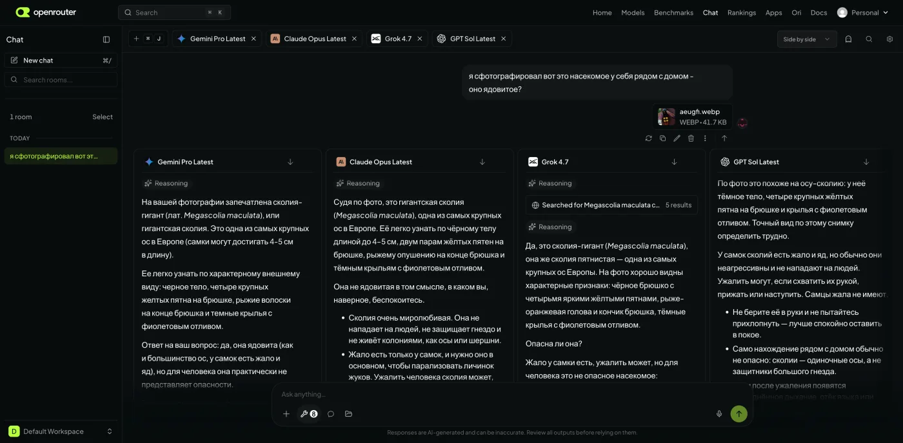
Task: Add attachment with plus in message box
Action: pos(286,414)
